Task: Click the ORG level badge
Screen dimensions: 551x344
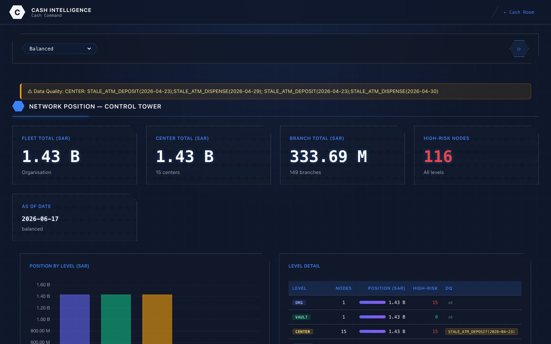Action: click(299, 303)
